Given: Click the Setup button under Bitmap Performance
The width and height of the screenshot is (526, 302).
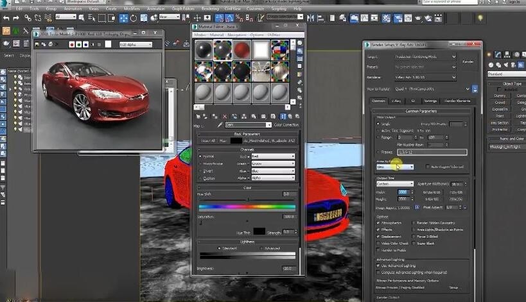Looking at the screenshot, I should click(x=453, y=287).
